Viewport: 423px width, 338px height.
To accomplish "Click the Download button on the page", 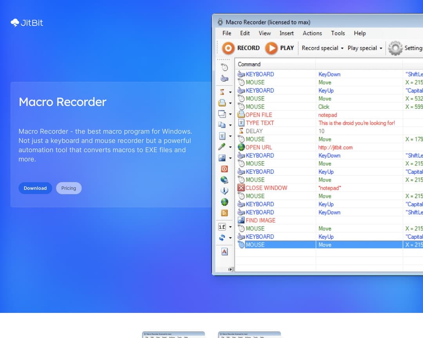I will (x=35, y=188).
